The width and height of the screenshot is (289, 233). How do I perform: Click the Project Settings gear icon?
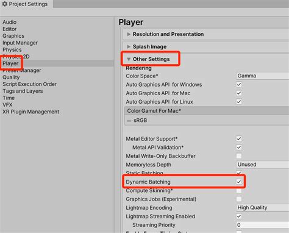pyautogui.click(x=4, y=4)
